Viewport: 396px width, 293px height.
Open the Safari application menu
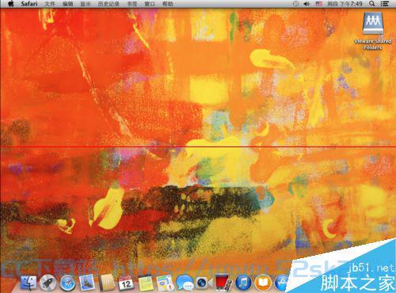tap(29, 4)
